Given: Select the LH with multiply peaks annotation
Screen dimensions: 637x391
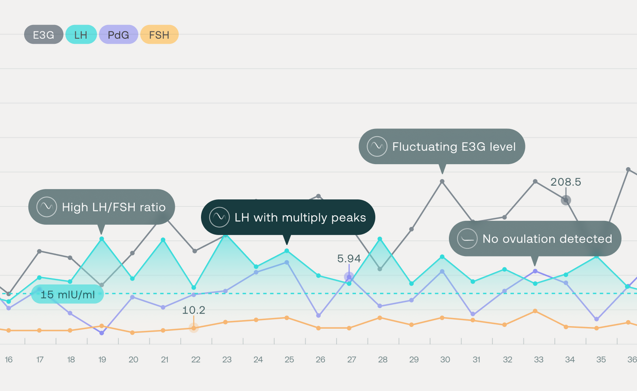Looking at the screenshot, I should (300, 217).
